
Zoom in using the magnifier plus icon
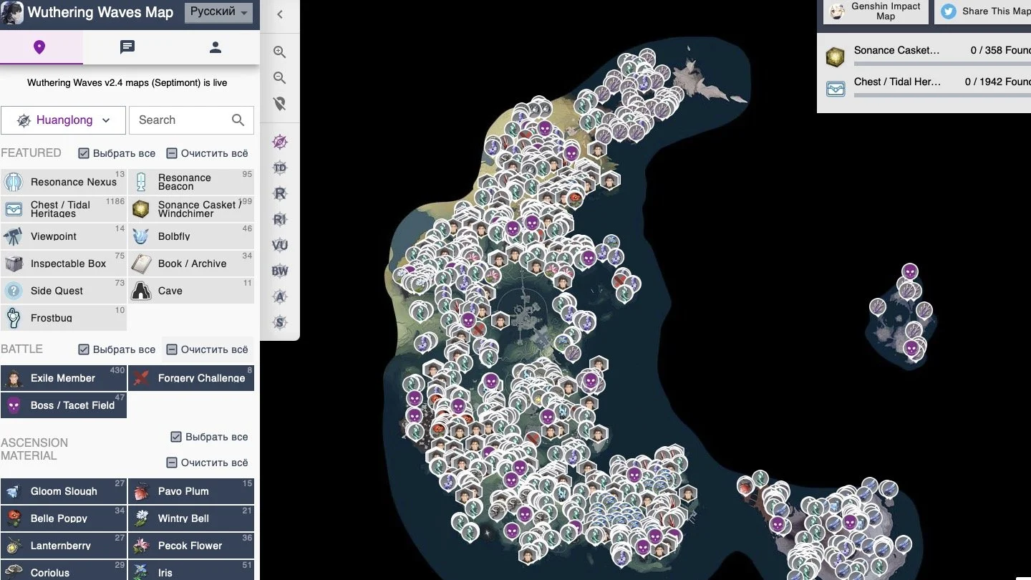(280, 52)
